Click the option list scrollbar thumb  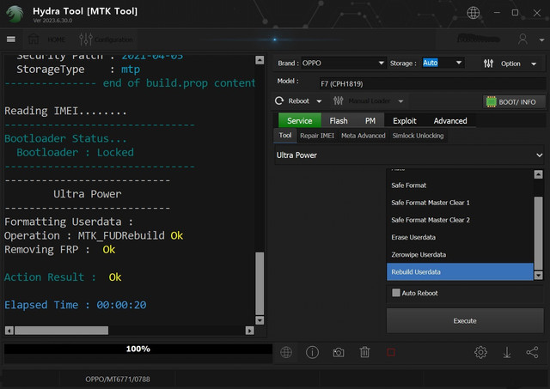(x=538, y=233)
